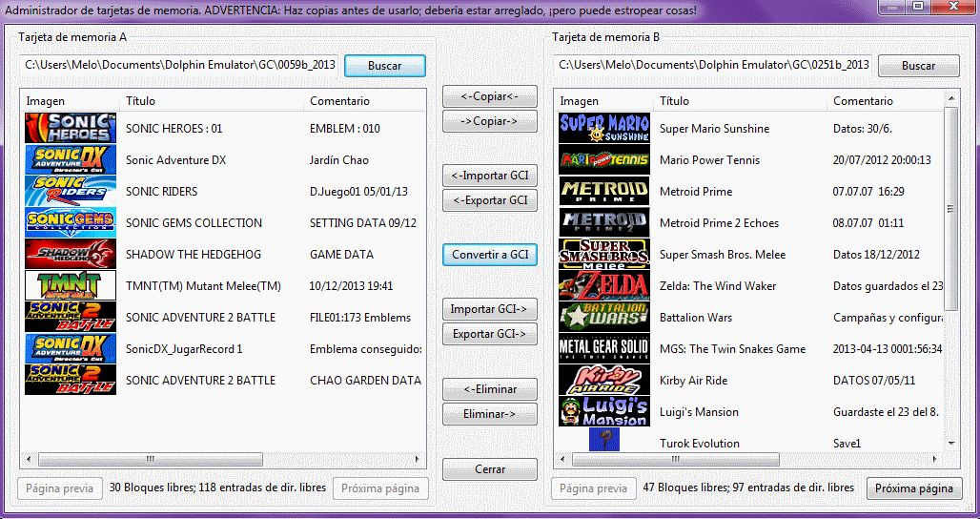Click the Exportar GCI-> button
980x519 pixels.
pos(490,334)
